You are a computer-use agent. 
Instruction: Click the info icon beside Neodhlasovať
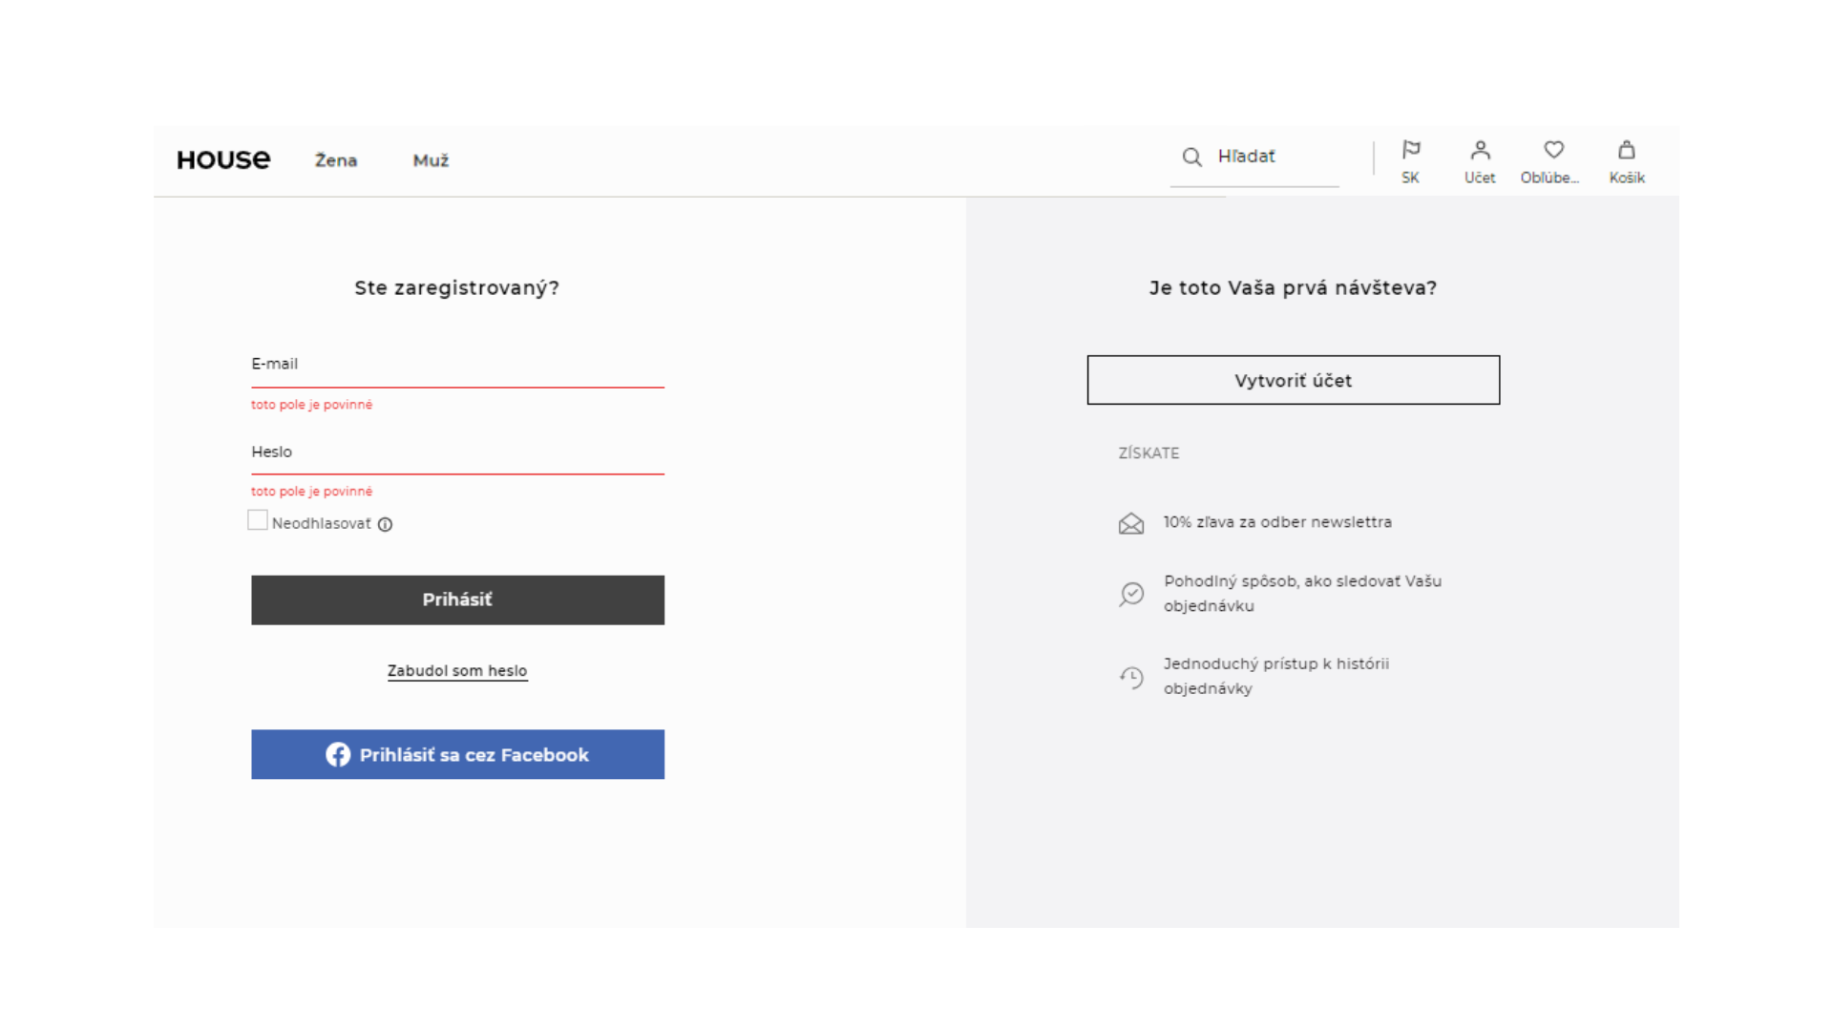click(385, 524)
